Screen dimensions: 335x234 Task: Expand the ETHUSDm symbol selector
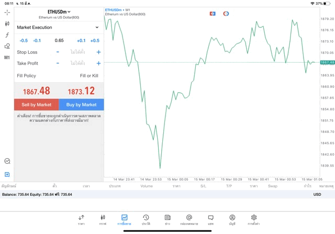pyautogui.click(x=59, y=12)
